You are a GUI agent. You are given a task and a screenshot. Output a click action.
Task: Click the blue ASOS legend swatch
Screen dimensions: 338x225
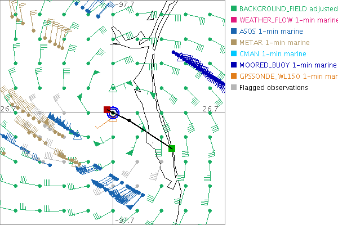(x=233, y=31)
